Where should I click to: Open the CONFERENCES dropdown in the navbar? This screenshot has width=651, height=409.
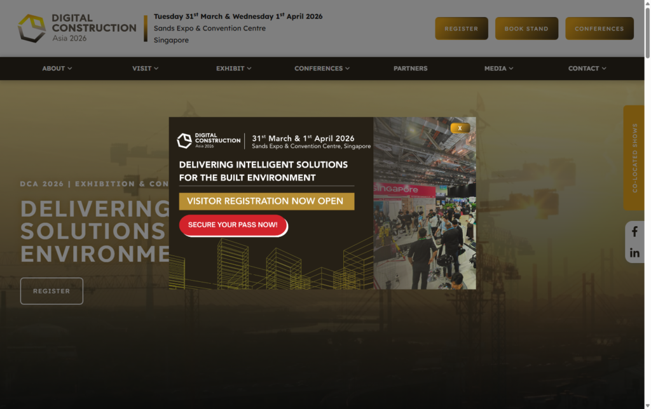(x=322, y=68)
